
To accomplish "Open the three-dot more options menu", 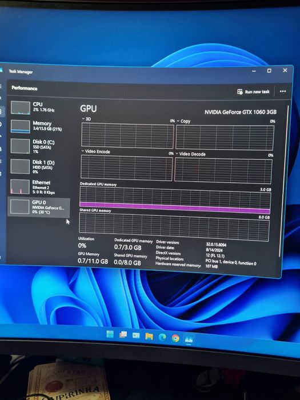I will pyautogui.click(x=283, y=91).
